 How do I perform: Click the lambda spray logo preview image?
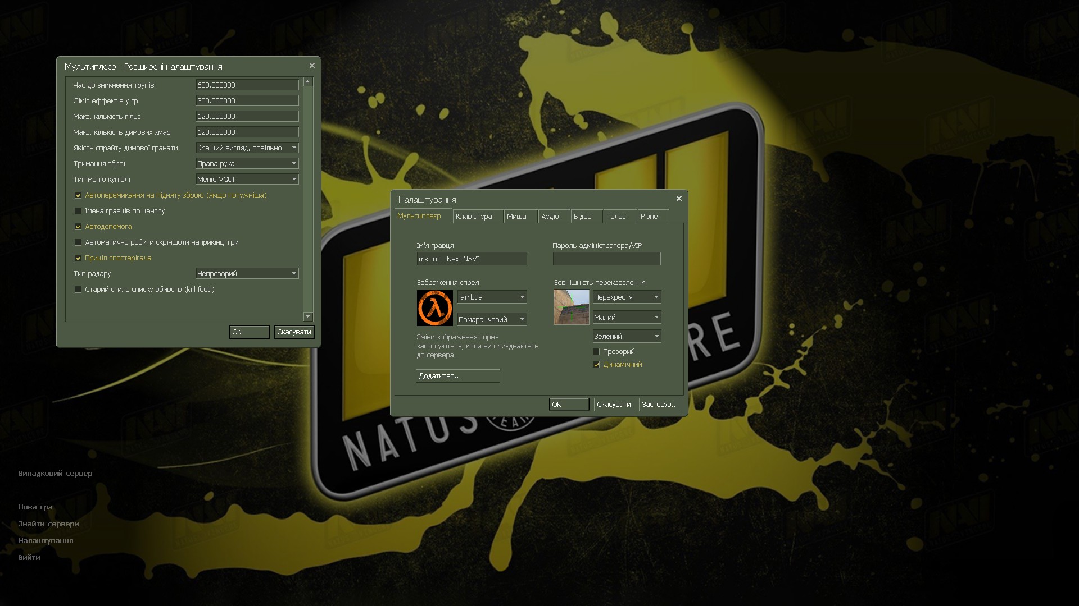pos(434,307)
